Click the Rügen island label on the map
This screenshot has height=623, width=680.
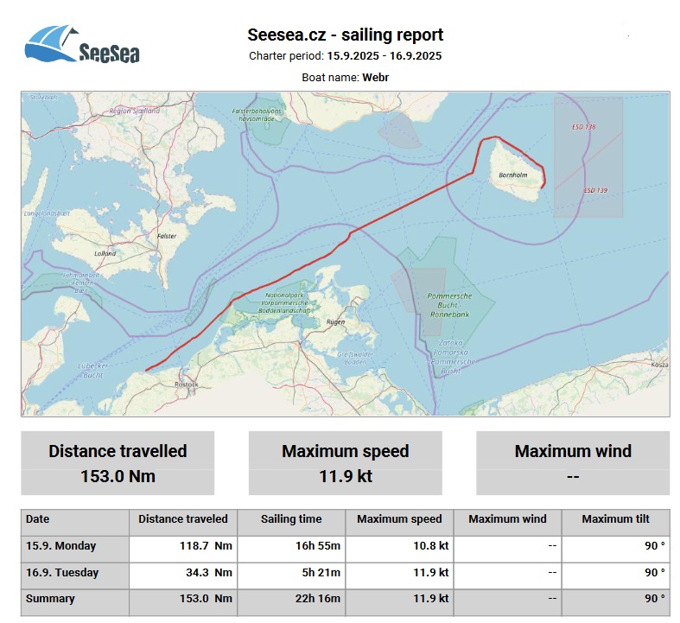click(335, 322)
